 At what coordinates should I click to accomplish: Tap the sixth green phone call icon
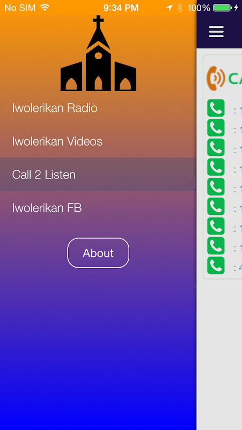(x=216, y=206)
